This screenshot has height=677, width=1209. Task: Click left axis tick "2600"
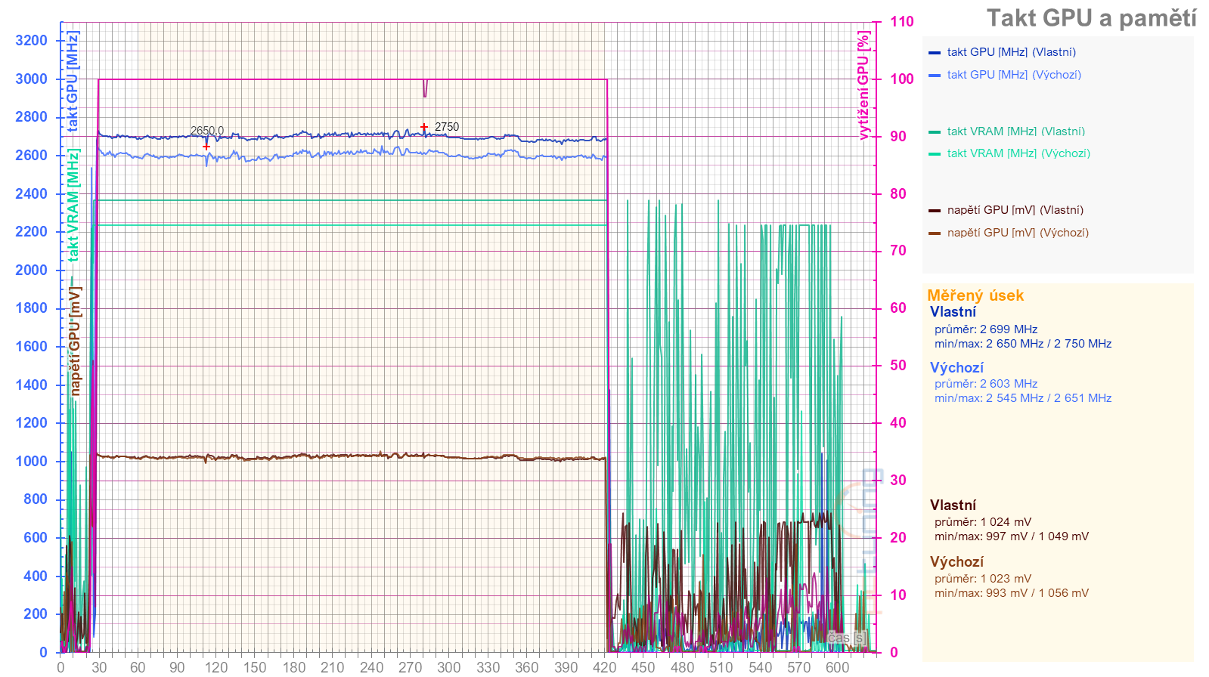coord(31,156)
